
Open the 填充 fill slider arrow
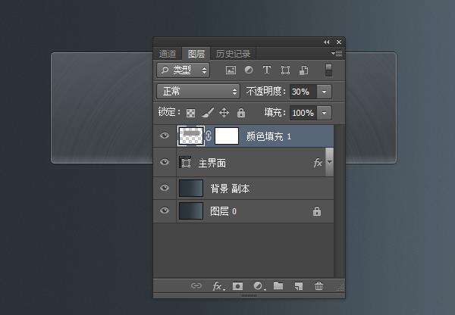324,113
